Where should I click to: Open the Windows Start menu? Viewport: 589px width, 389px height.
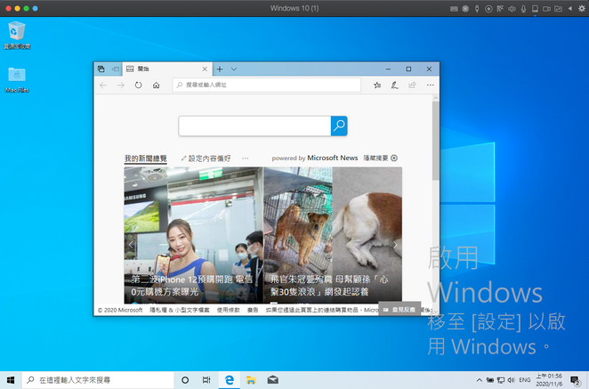point(11,380)
